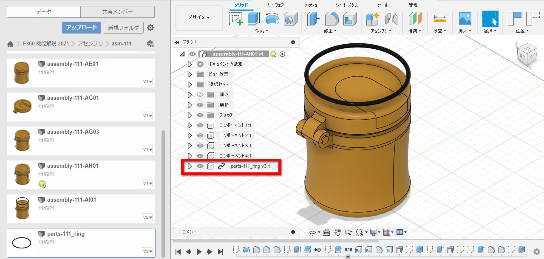
Task: Select the Shell tool
Action: click(x=350, y=19)
